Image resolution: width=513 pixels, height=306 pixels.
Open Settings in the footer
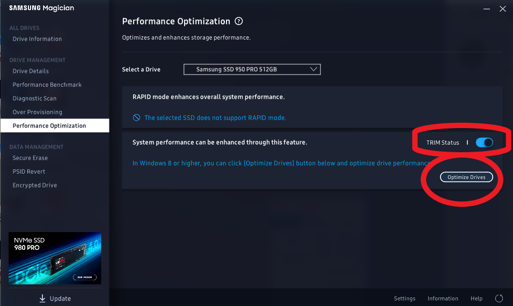tap(405, 298)
